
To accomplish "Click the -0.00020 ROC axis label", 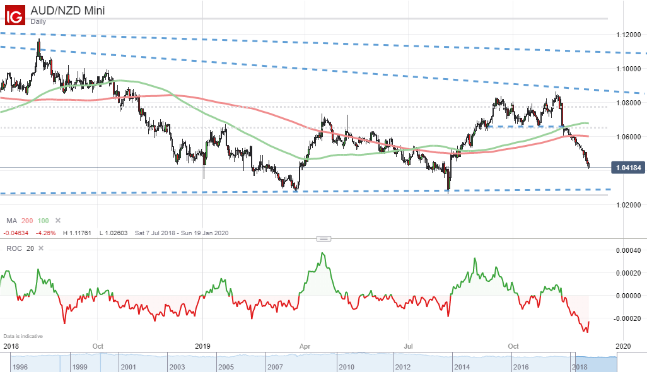I will [627, 318].
